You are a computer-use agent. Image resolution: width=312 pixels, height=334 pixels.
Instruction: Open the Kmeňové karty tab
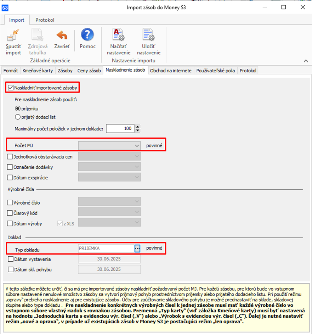tap(38, 71)
